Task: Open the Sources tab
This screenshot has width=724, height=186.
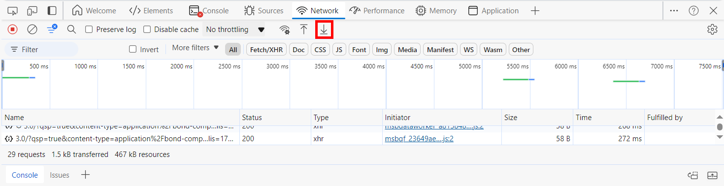Action: pyautogui.click(x=263, y=10)
